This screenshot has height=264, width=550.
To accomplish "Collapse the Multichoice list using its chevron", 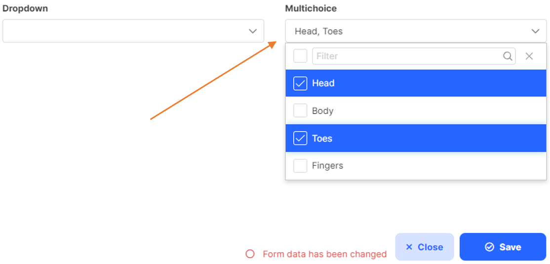I will [x=535, y=31].
